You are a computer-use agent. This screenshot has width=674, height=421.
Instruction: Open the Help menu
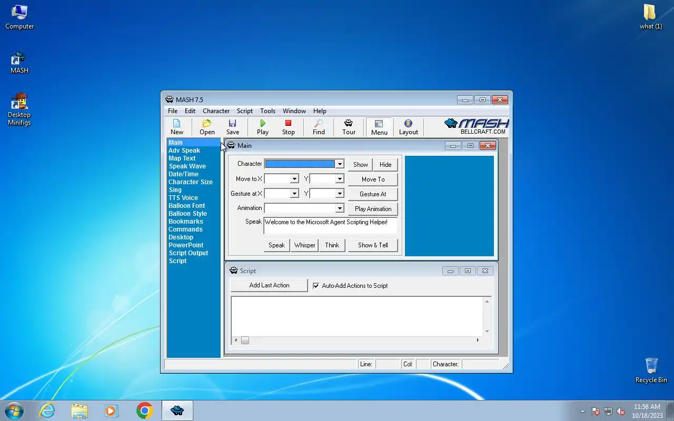point(320,111)
